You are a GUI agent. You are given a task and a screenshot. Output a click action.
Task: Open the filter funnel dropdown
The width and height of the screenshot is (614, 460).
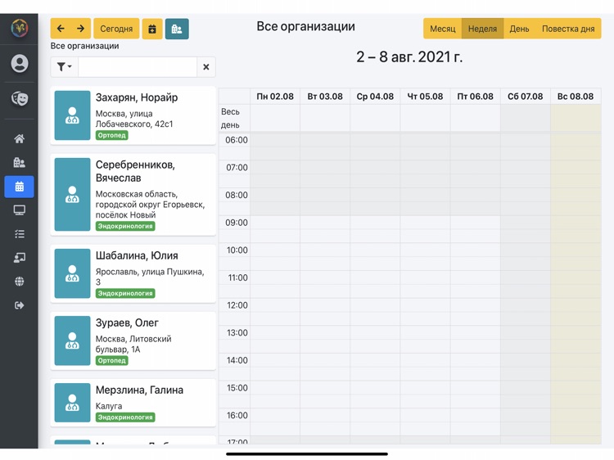(64, 67)
